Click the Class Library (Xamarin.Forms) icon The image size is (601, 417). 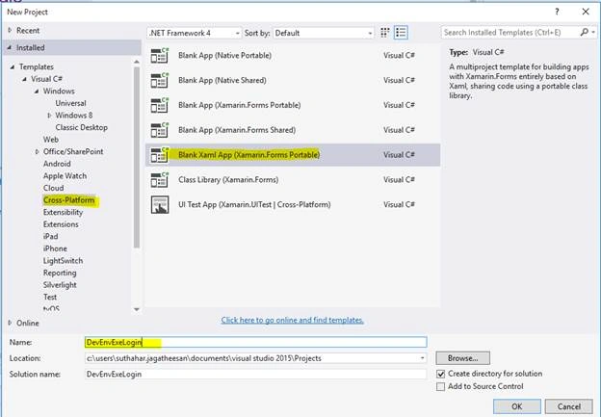pos(160,180)
